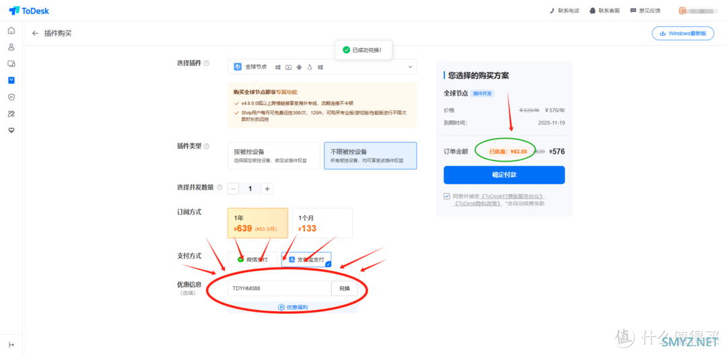Click the coupon code field with TDYHM088
Screen dimensions: 727x355
click(279, 288)
